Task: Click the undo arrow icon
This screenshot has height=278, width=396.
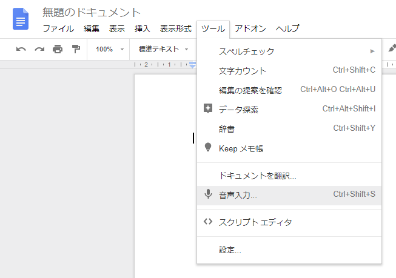Action: point(21,49)
